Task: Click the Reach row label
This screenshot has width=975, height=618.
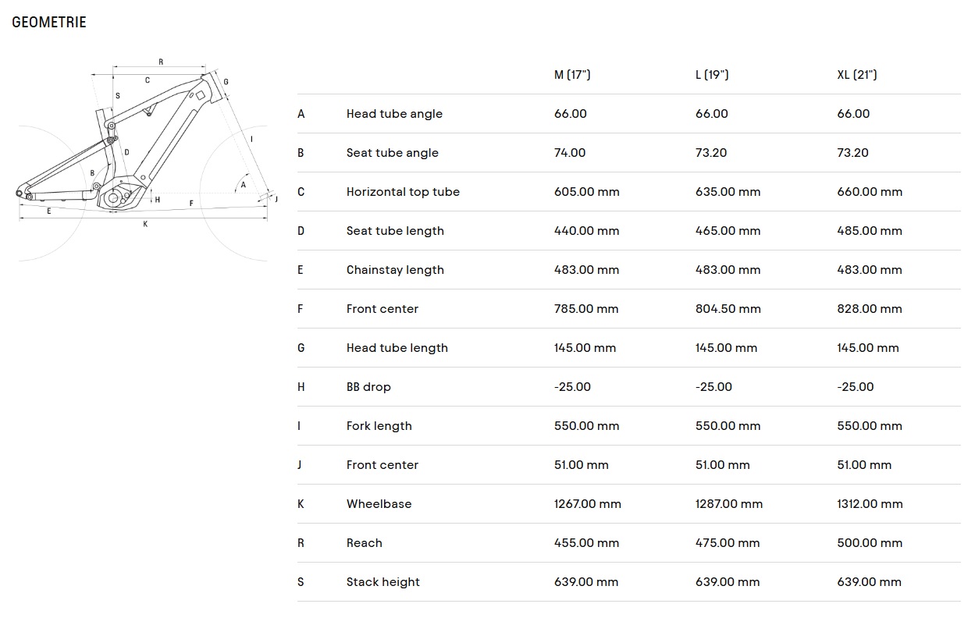Action: tap(365, 543)
